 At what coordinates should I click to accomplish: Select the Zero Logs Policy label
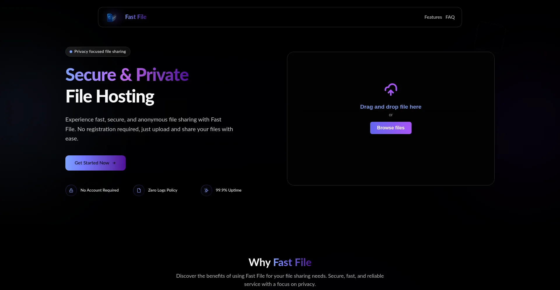click(x=162, y=190)
